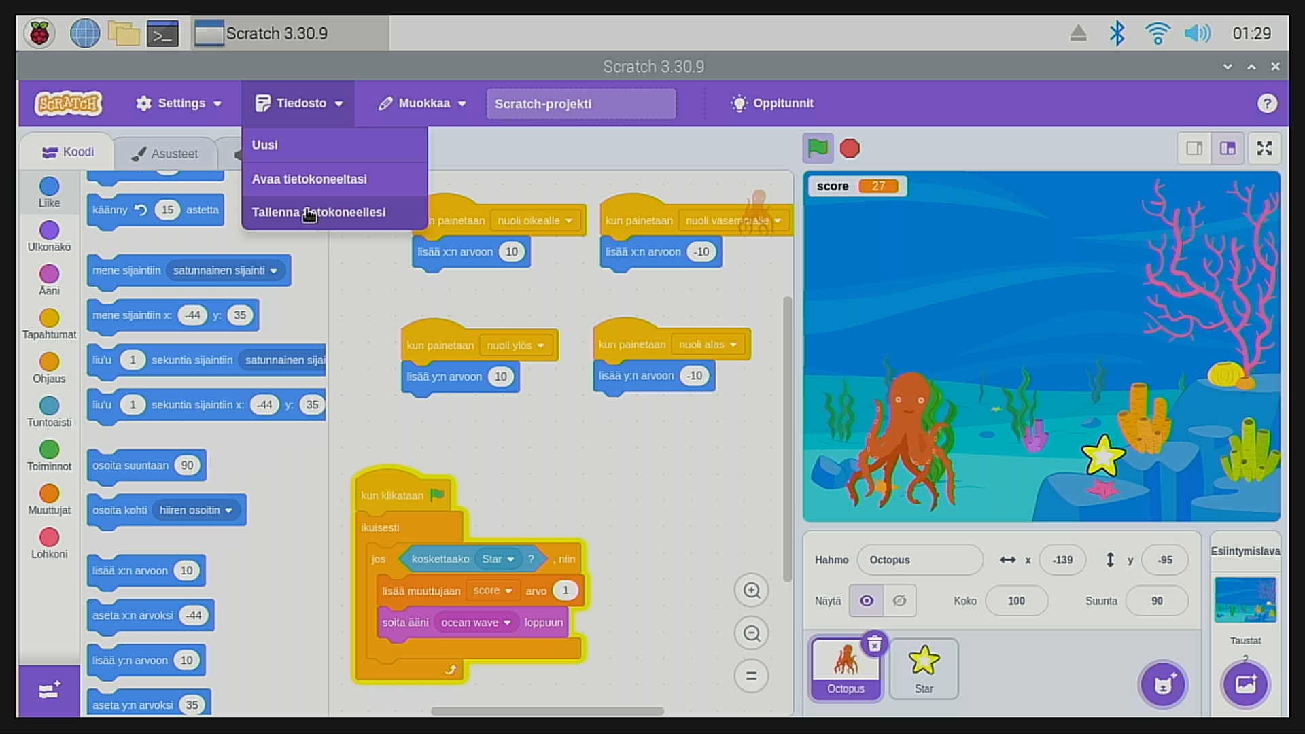Switch to the Koodi tab
Screen dimensions: 1305x734
67,152
